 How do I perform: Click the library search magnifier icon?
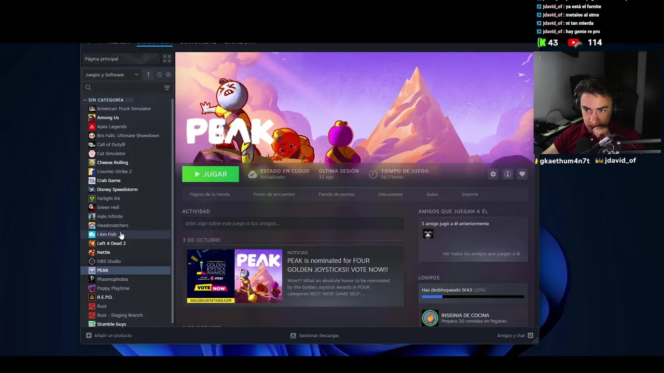click(x=88, y=88)
